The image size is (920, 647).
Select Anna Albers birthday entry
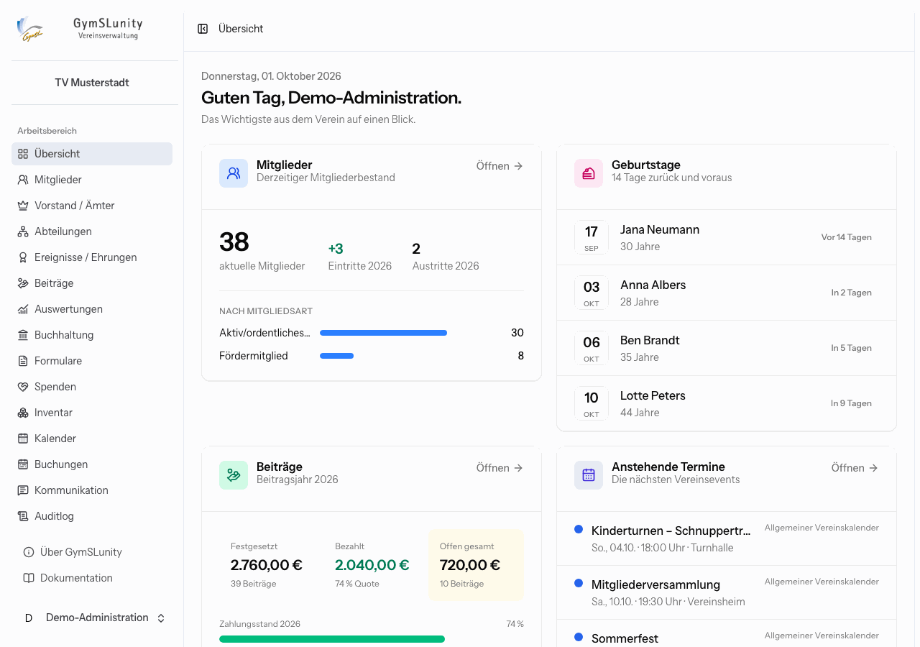(727, 293)
